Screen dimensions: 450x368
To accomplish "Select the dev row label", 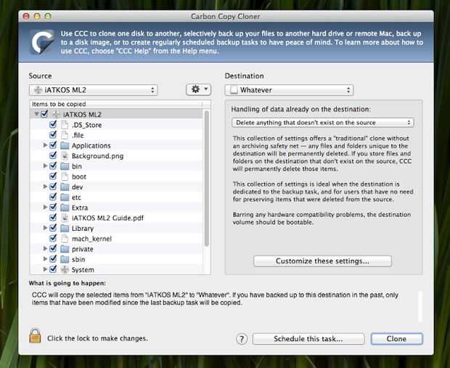I will pyautogui.click(x=77, y=187).
